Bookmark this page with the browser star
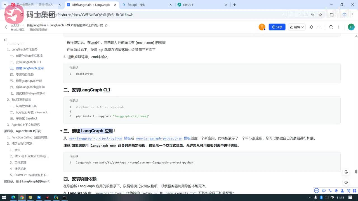 click(321, 15)
